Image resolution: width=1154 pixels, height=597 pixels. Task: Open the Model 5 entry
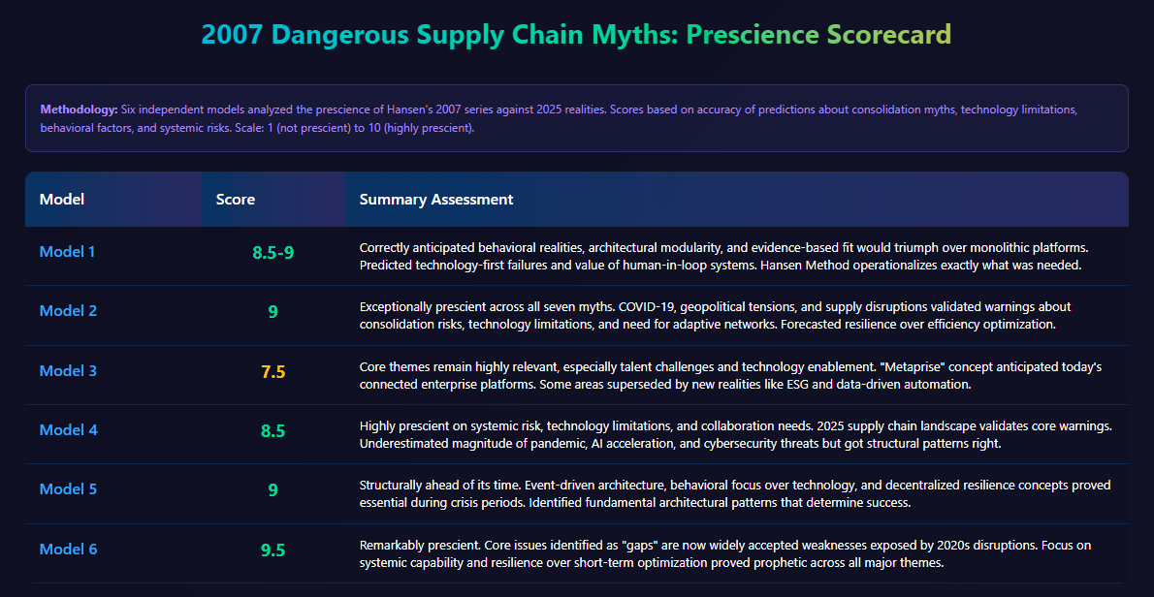tap(68, 489)
